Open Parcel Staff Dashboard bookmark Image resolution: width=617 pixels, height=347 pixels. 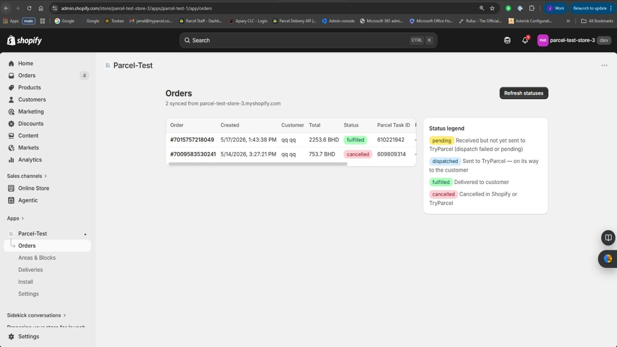201,21
